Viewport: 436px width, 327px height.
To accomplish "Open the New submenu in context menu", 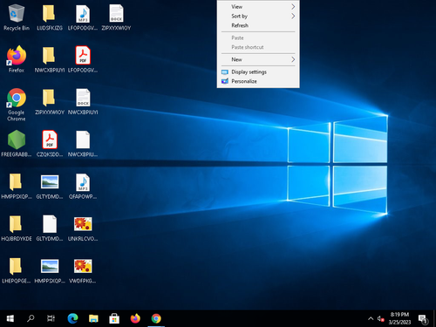I will pos(258,59).
